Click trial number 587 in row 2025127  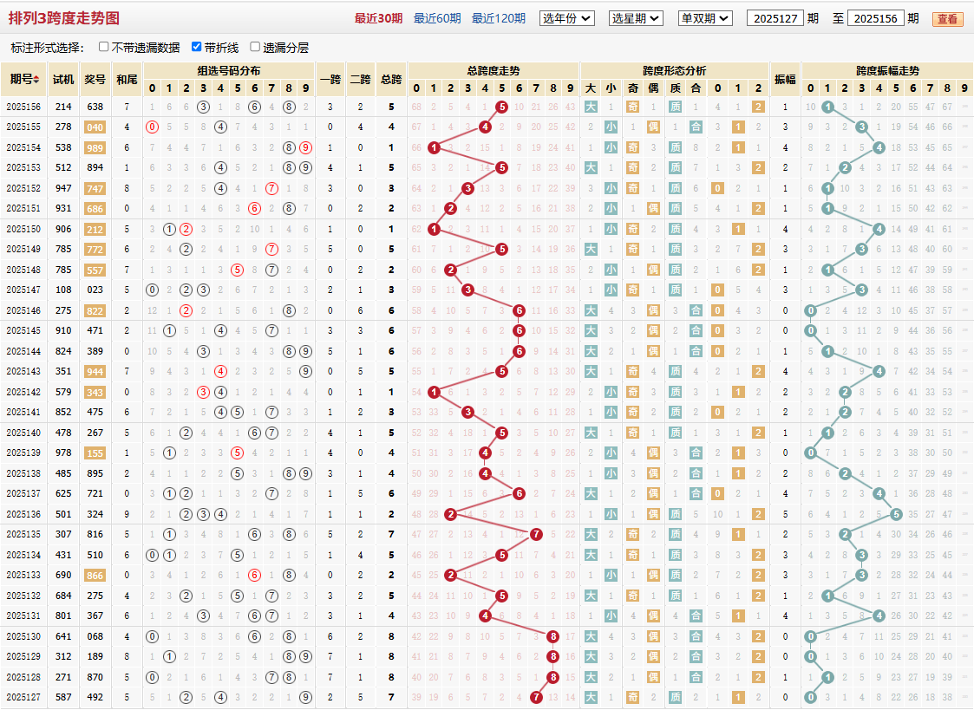63,697
